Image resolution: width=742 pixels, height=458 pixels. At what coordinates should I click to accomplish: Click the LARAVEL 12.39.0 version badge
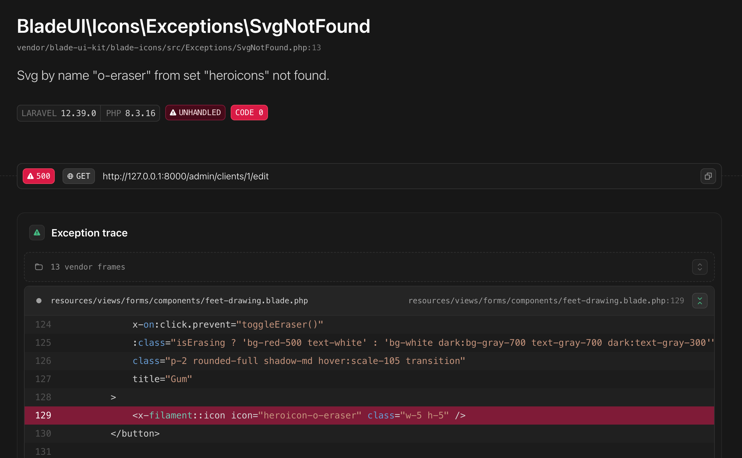59,113
